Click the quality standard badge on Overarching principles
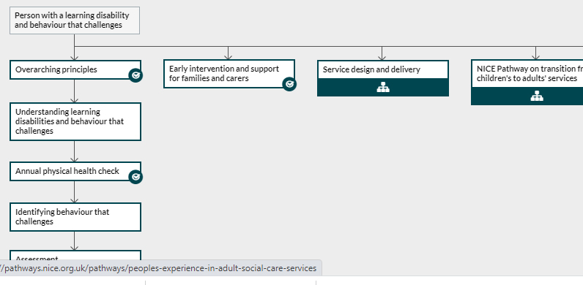This screenshot has height=285, width=583. click(135, 76)
